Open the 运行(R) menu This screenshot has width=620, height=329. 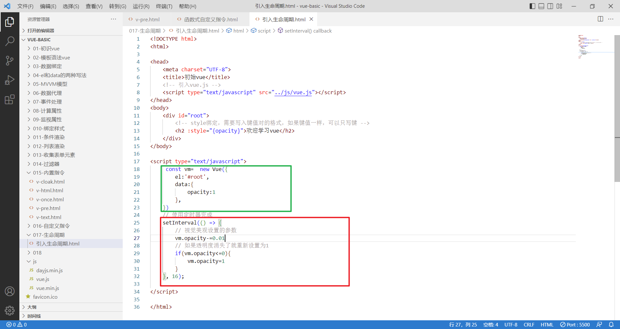141,6
